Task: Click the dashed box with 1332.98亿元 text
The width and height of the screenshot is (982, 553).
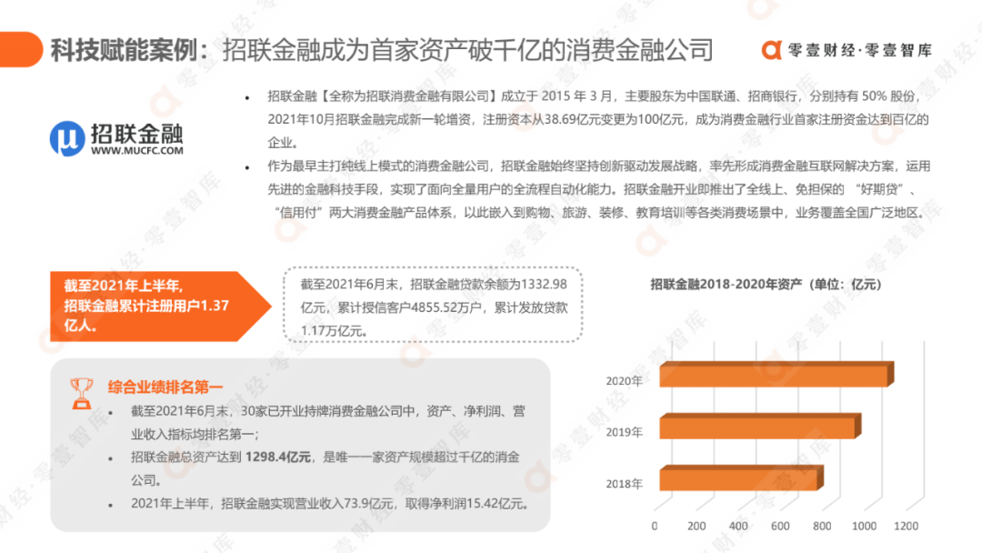Action: click(434, 305)
